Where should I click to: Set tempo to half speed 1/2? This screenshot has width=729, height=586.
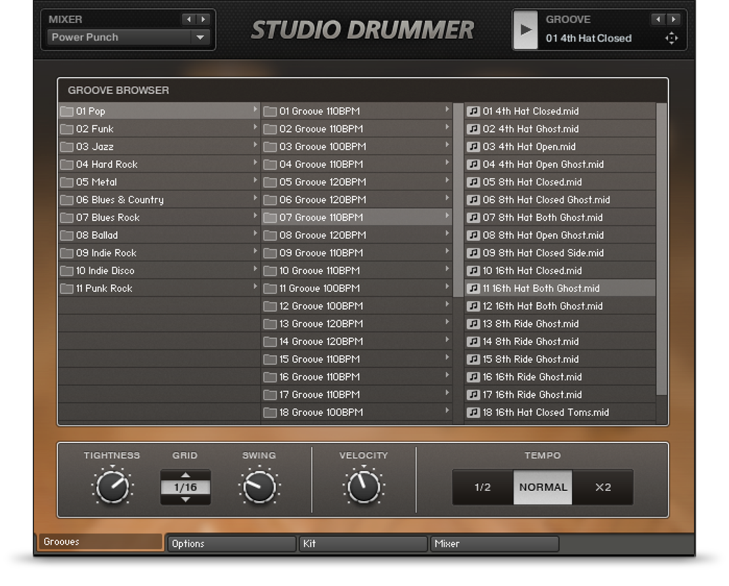[x=483, y=488]
